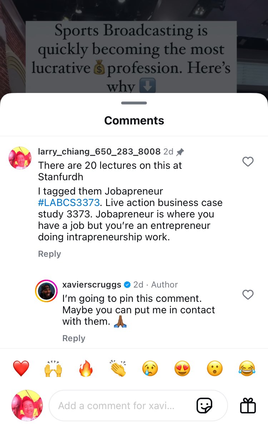Open larry_chiang_650_283_8008 username profile

point(99,152)
